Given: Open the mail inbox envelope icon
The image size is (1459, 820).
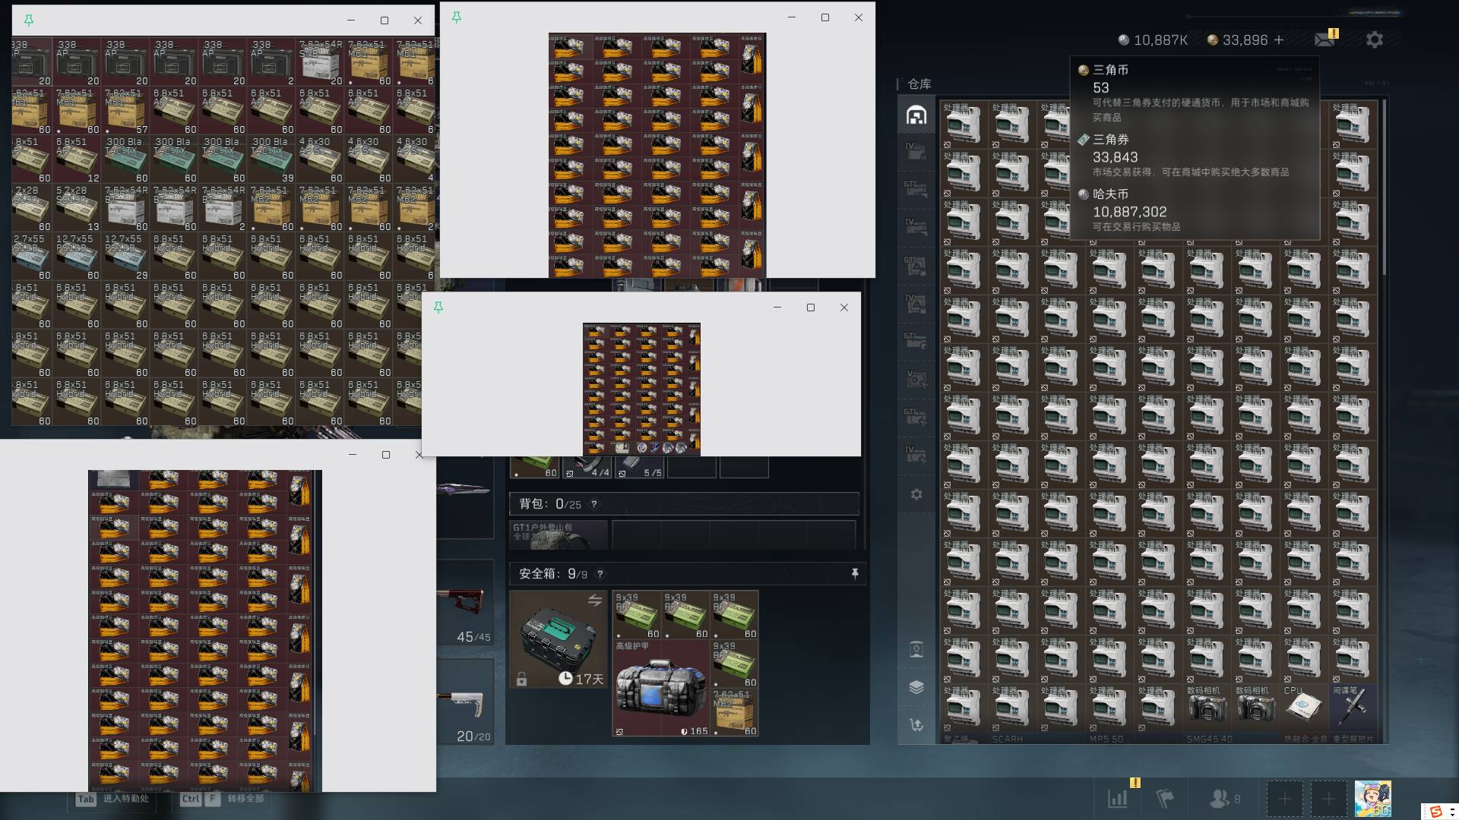Looking at the screenshot, I should (x=1324, y=39).
